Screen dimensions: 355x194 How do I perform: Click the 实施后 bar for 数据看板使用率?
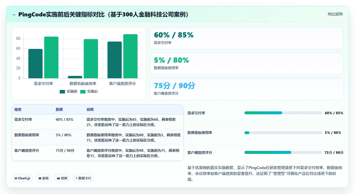pyautogui.click(x=91, y=59)
